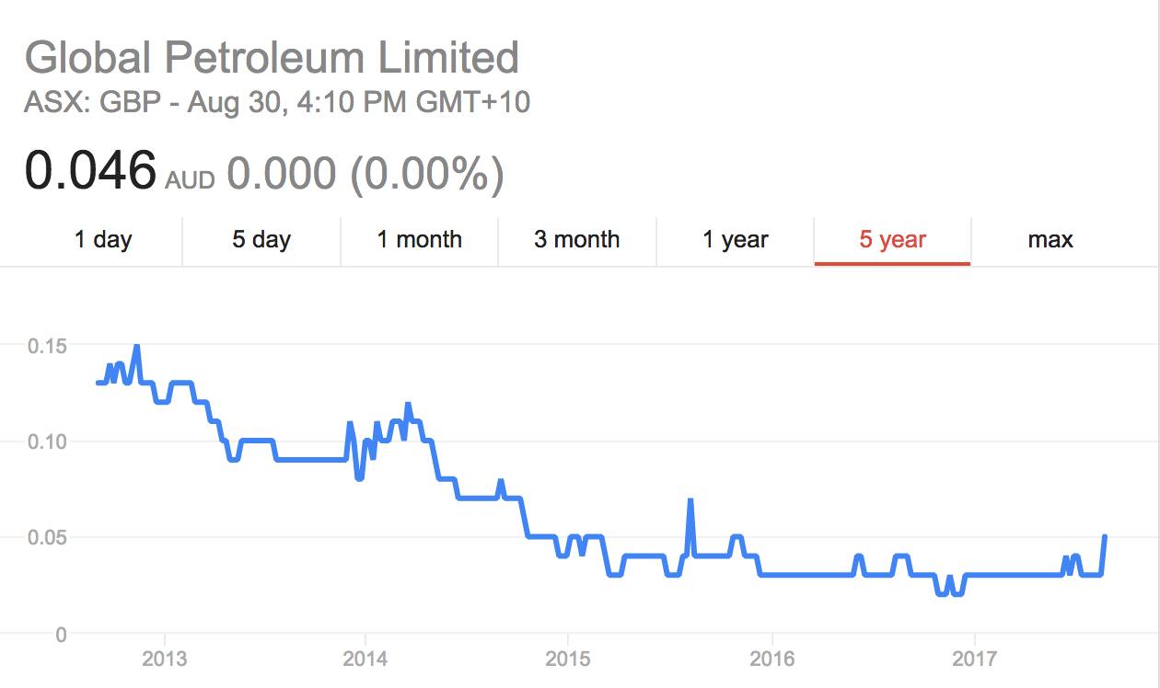Viewport: 1160px width, 688px height.
Task: Click the chart peak near 0.15
Action: (x=137, y=347)
